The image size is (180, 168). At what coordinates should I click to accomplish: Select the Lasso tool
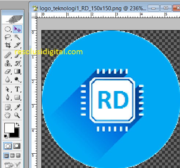(x=8, y=37)
